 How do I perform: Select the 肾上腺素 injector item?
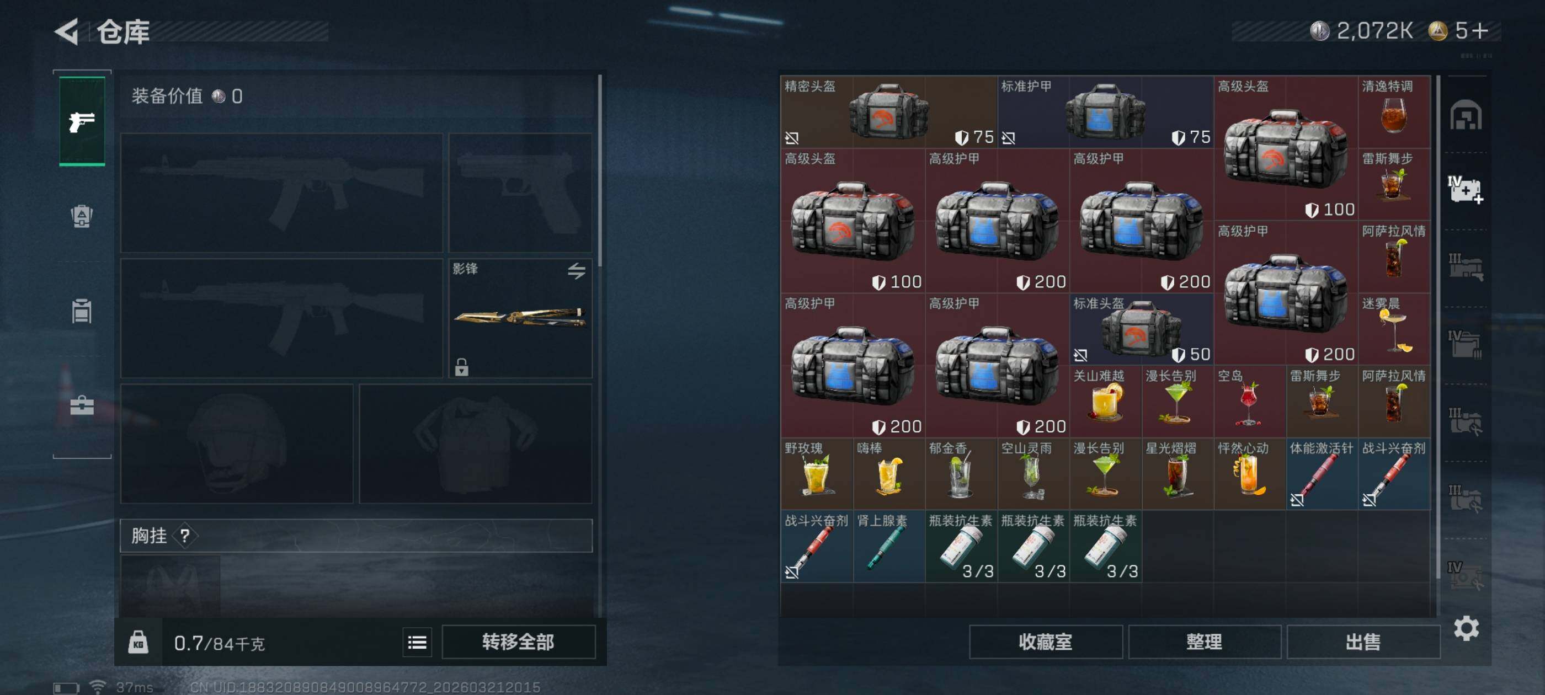click(x=889, y=546)
